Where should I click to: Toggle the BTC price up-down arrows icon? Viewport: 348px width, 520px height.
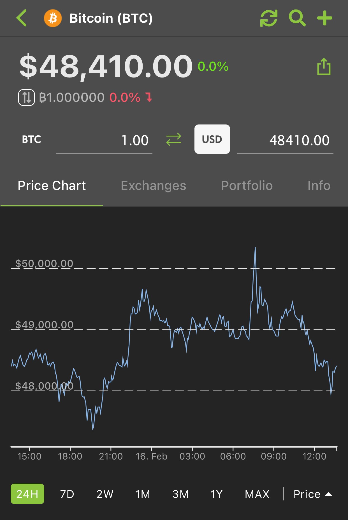pyautogui.click(x=27, y=97)
